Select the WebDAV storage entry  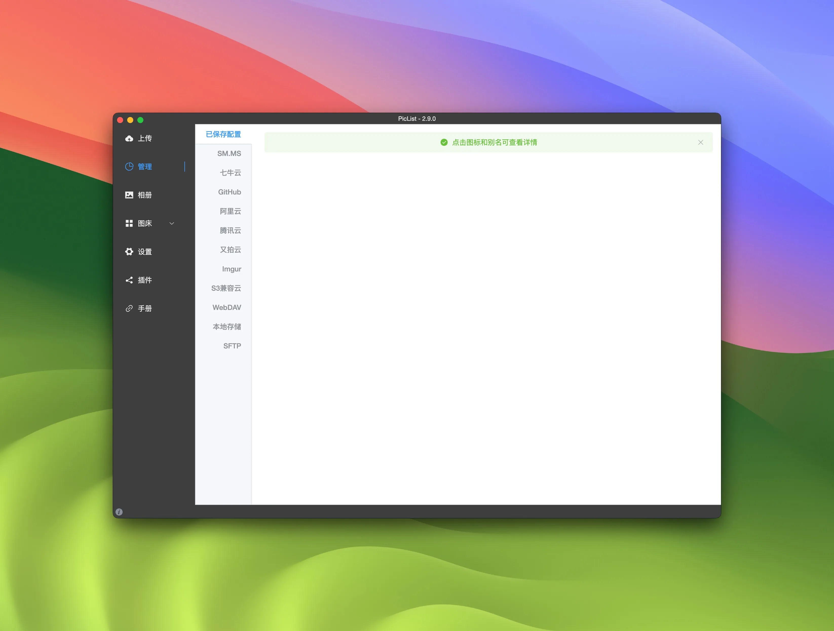pos(226,307)
